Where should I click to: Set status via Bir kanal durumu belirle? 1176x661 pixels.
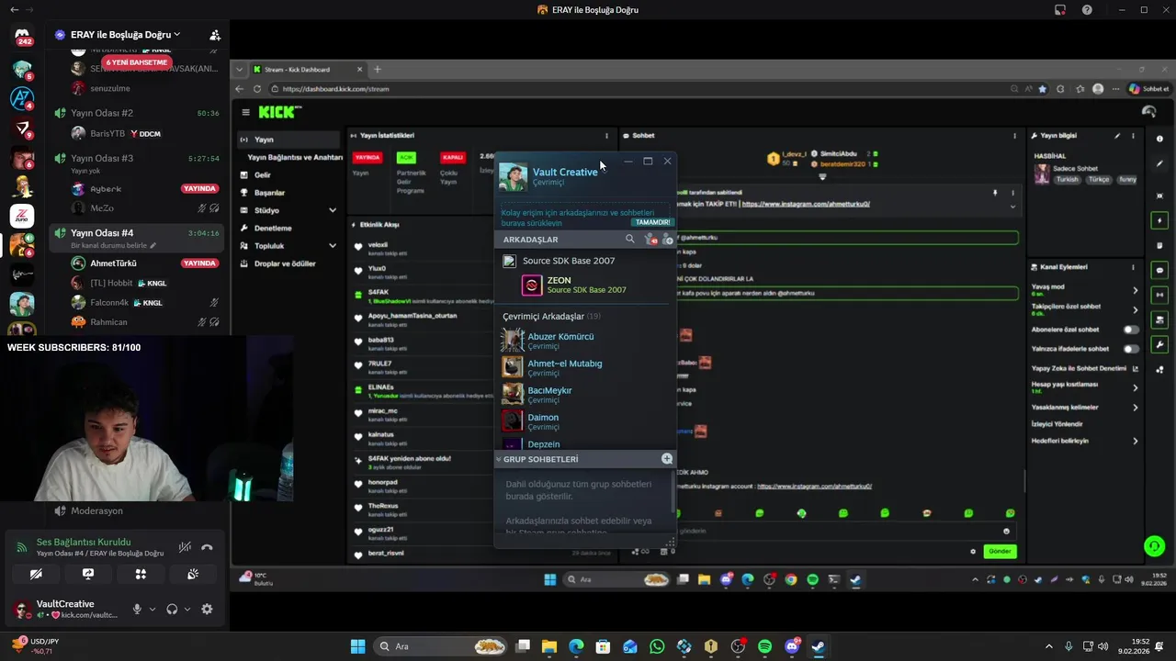(x=114, y=246)
